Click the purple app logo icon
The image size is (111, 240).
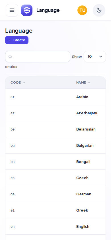click(x=27, y=10)
